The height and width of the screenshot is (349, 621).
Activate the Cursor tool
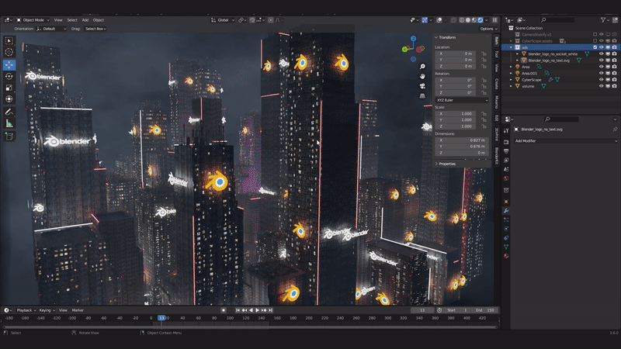tap(9, 52)
